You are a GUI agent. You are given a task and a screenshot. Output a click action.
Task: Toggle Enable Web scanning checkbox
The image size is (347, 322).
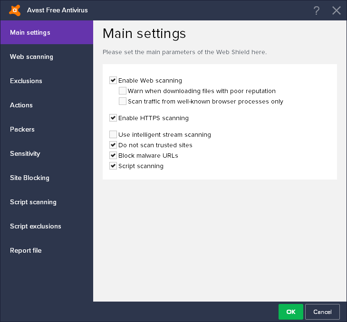click(113, 81)
